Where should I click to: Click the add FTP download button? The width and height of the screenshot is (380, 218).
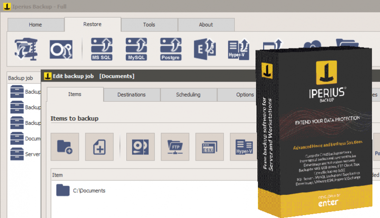(175, 147)
